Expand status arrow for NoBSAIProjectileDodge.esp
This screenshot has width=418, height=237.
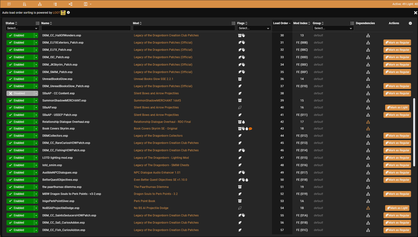point(36,208)
